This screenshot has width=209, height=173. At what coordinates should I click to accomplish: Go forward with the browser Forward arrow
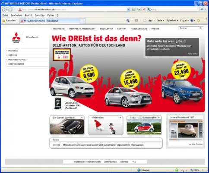[x=10, y=10]
